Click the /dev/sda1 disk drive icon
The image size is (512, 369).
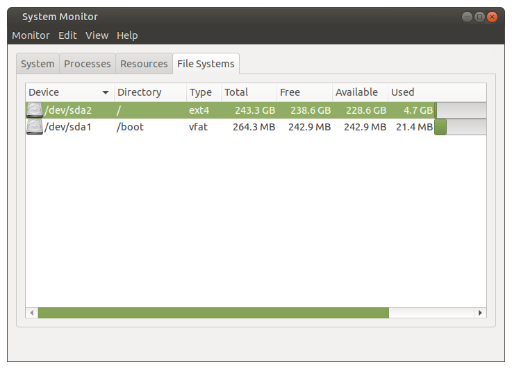[35, 126]
